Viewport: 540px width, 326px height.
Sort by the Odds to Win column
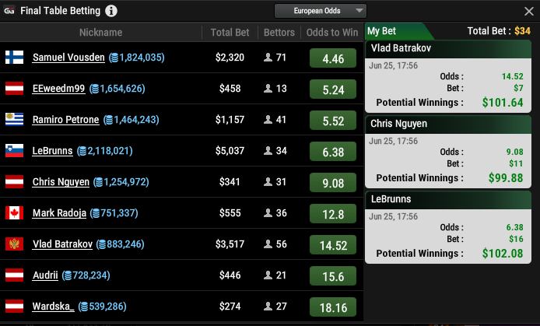(x=333, y=33)
